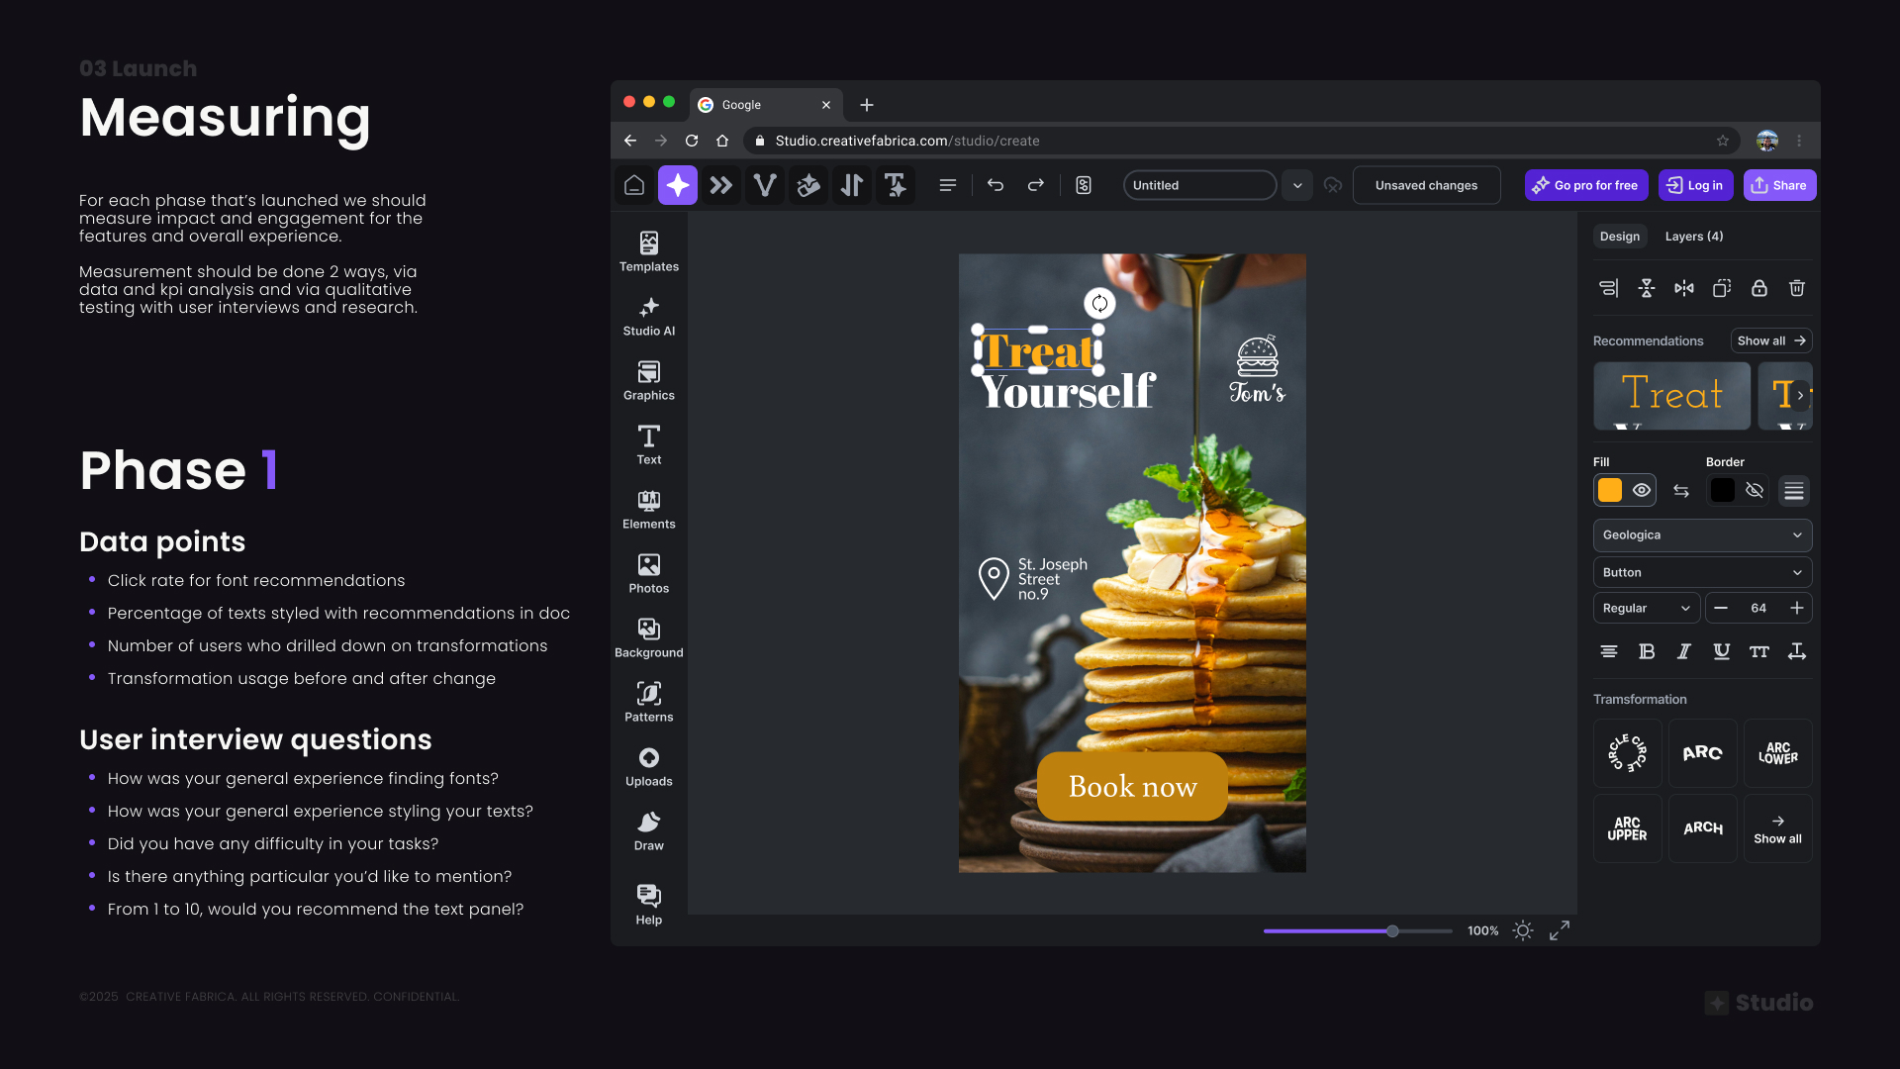This screenshot has width=1900, height=1069.
Task: Click the flip horizontal icon
Action: pyautogui.click(x=1683, y=288)
